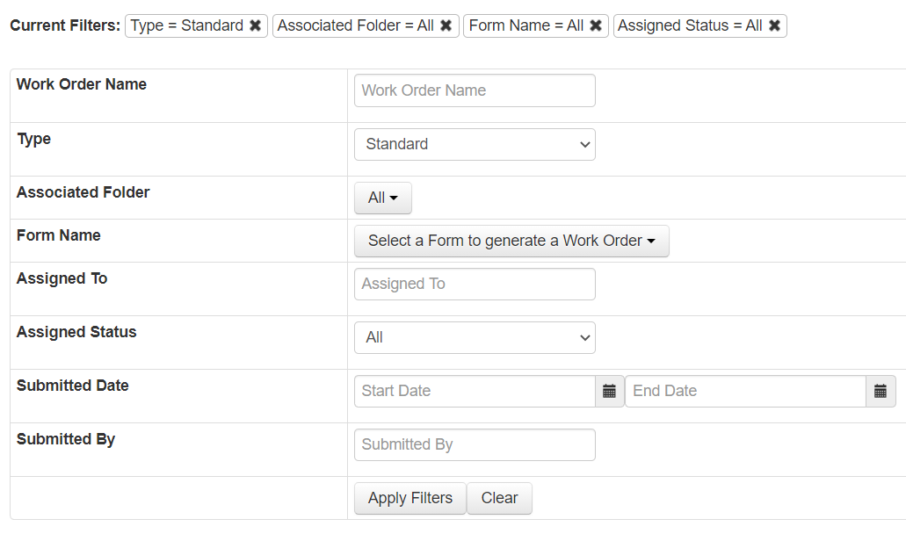Focus the Assigned To input field
Screen dimensions: 906x541
[x=475, y=284]
